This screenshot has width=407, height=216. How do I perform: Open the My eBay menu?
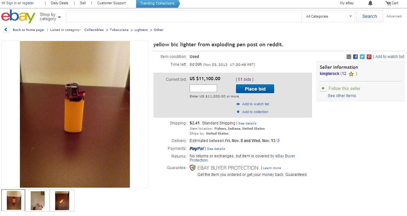[x=347, y=3]
